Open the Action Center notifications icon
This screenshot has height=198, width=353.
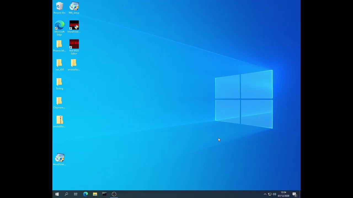[295, 194]
